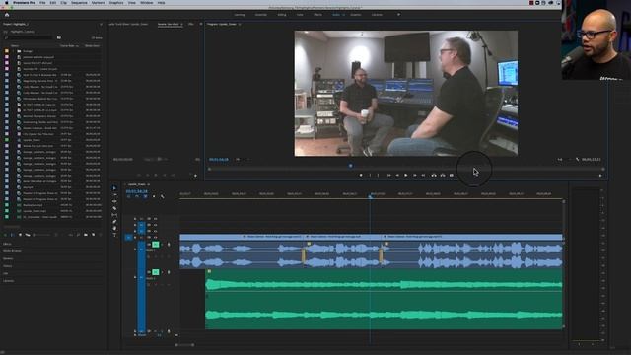Viewport: 631px width, 355px height.
Task: Select the Ripple Edit tool
Action: [114, 201]
